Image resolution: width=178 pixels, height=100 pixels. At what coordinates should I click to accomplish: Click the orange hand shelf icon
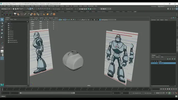point(18,14)
